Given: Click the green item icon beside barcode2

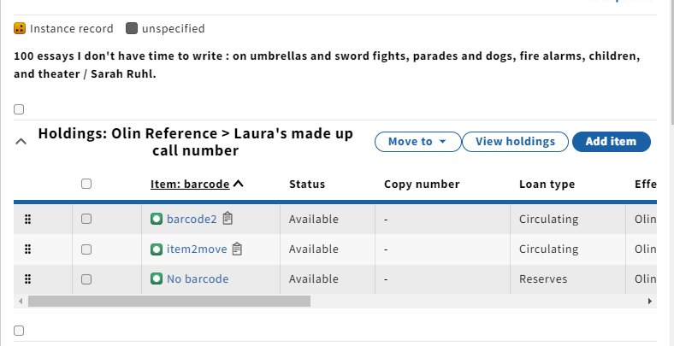Looking at the screenshot, I should tap(157, 219).
